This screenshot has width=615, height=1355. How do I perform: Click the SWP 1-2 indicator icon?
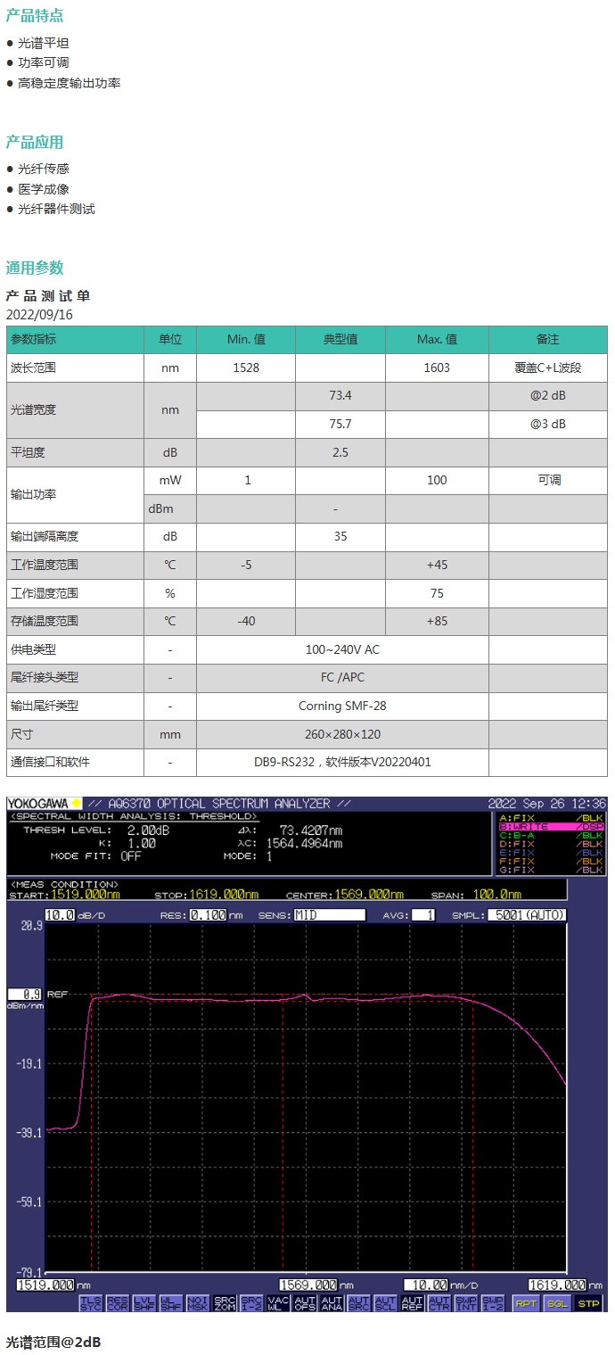click(492, 1302)
